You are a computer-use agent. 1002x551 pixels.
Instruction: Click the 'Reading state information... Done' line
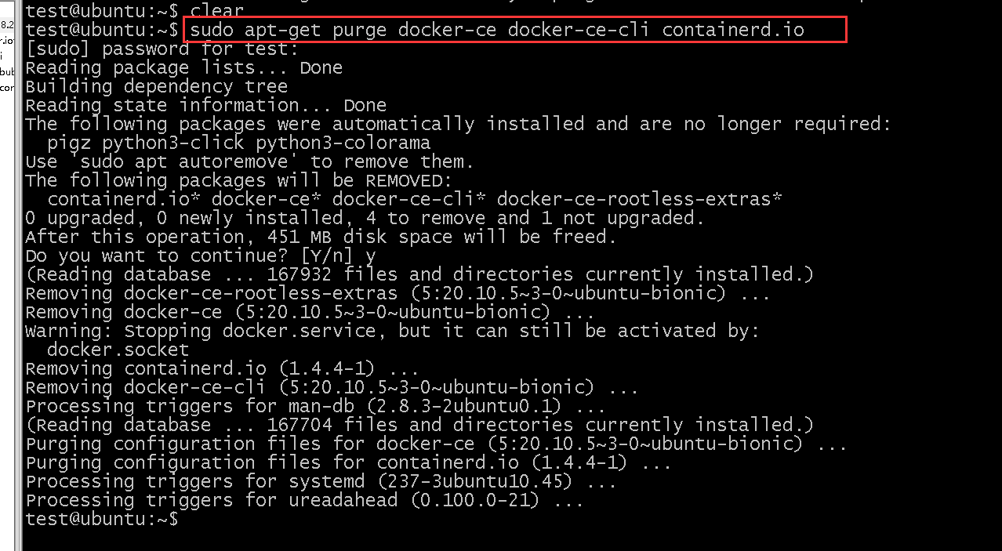coord(205,105)
